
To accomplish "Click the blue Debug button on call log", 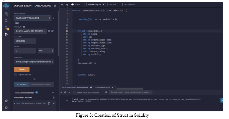I will [222, 100].
